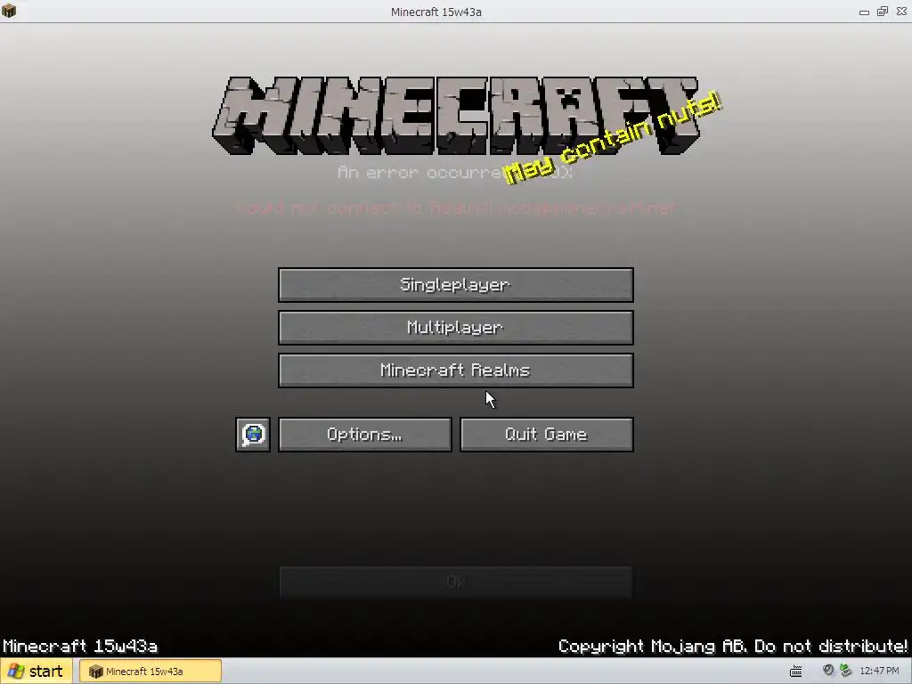Image resolution: width=912 pixels, height=684 pixels.
Task: Click Quit Game button
Action: click(546, 435)
